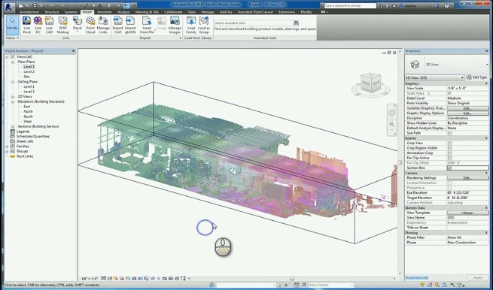Open the Collaborate ribbon tab
The image size is (493, 290).
click(173, 12)
